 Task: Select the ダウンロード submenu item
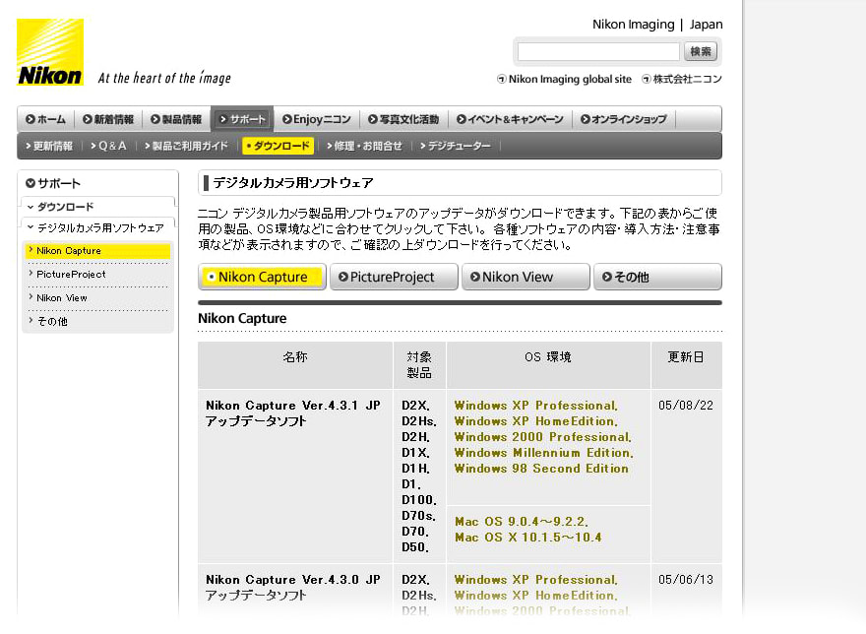pos(278,146)
